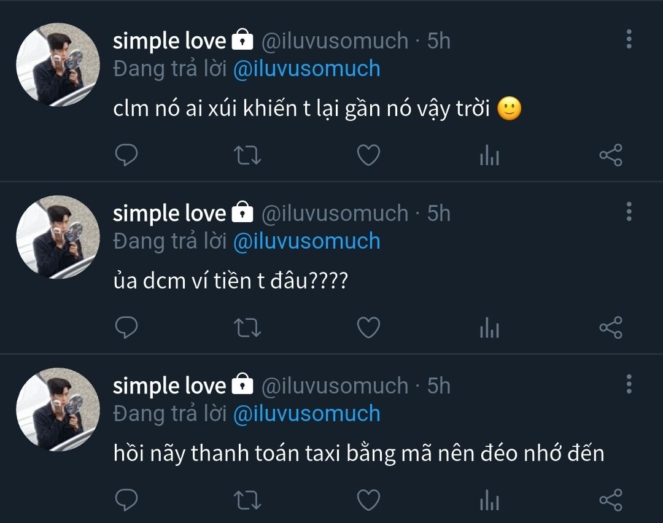Viewport: 663px width, 523px height.
Task: Retweet the 'ví tiền t đâu' tweet
Action: point(249,328)
